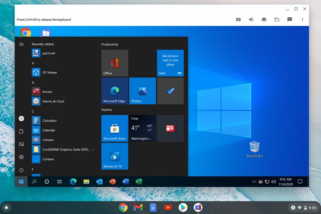Open the remote session three-dot menu
321x214 pixels.
pos(302,20)
